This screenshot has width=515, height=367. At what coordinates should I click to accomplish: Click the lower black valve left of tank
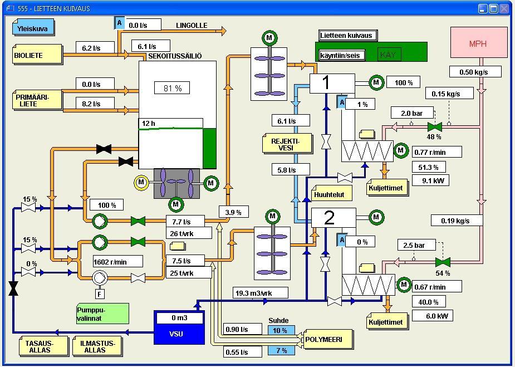tap(126, 162)
